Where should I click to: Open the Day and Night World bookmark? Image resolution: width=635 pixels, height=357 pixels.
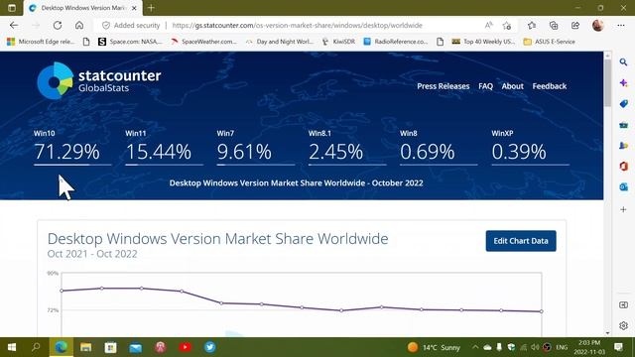[279, 42]
